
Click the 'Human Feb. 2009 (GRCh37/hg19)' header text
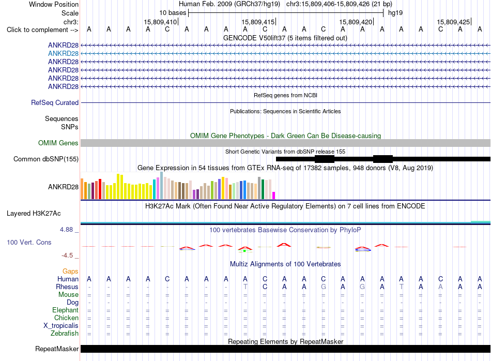click(229, 4)
